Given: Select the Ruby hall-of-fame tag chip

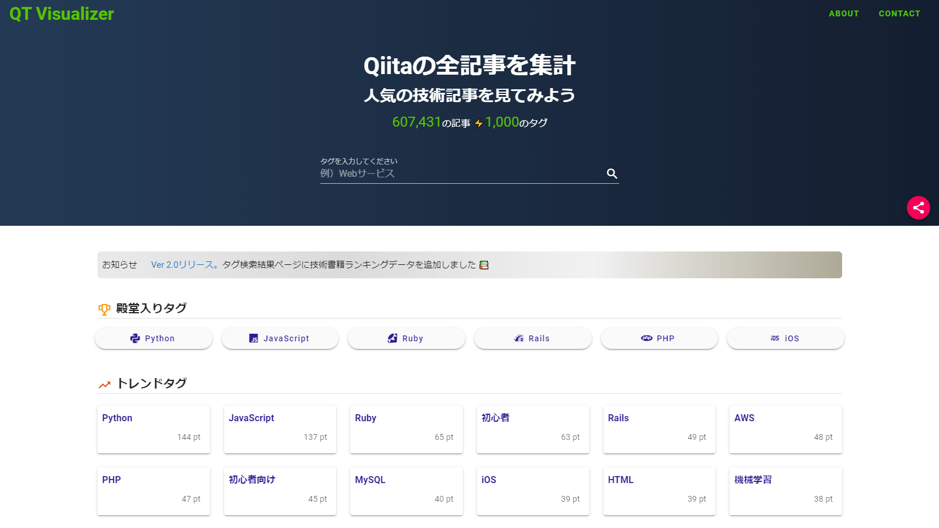Looking at the screenshot, I should click(406, 338).
